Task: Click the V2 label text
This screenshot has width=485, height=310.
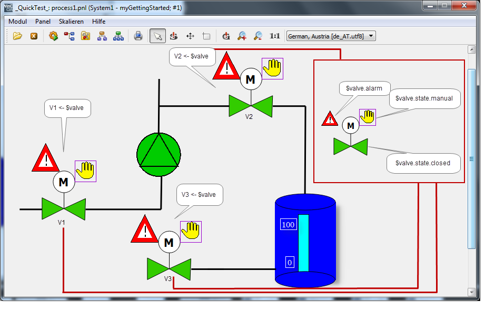Action: [x=249, y=116]
